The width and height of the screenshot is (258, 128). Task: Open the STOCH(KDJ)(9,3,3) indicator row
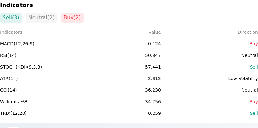tap(129, 67)
